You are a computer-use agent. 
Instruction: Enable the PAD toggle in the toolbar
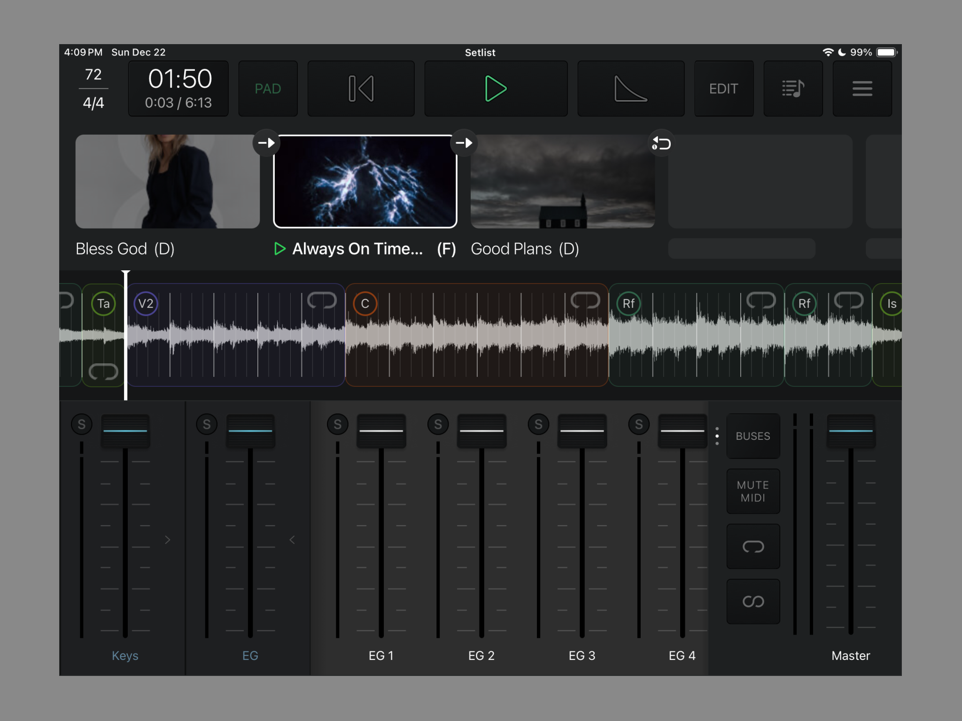click(x=268, y=88)
